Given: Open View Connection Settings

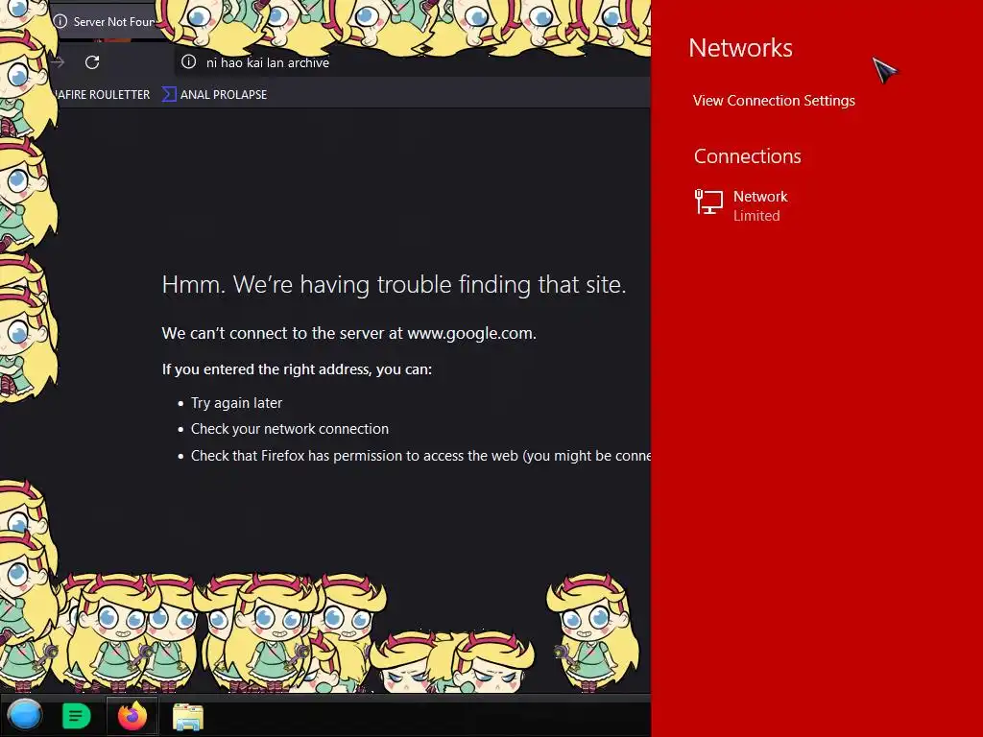Looking at the screenshot, I should coord(774,100).
